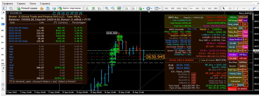Image resolution: width=259 pixels, height=97 pixels.
Task: Open the Сервис menu
Action: pos(21,4)
